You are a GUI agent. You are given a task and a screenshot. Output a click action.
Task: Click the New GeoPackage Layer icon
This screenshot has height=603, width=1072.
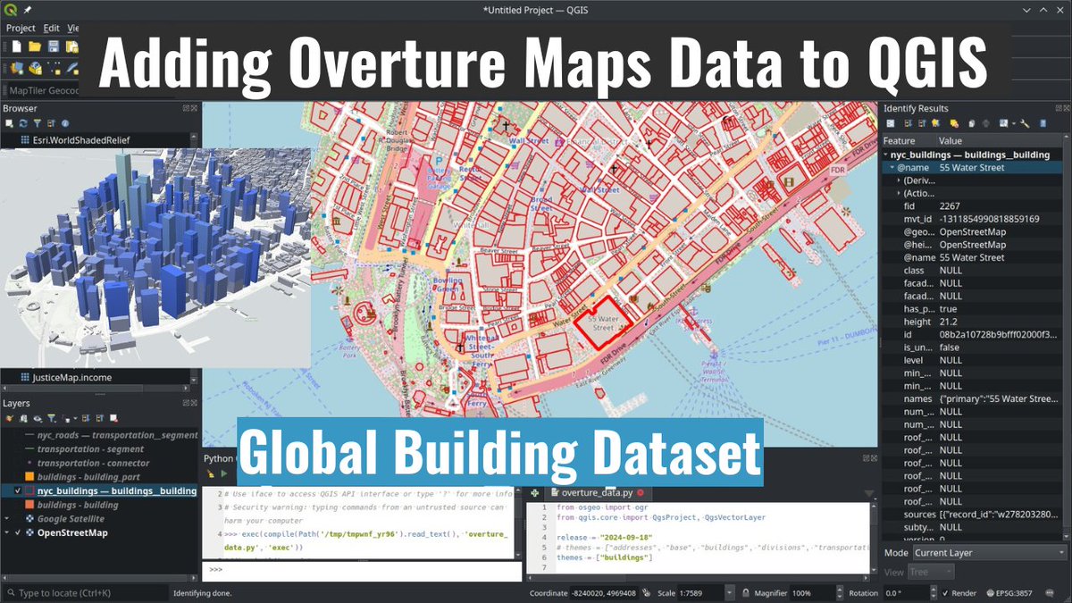(x=35, y=68)
